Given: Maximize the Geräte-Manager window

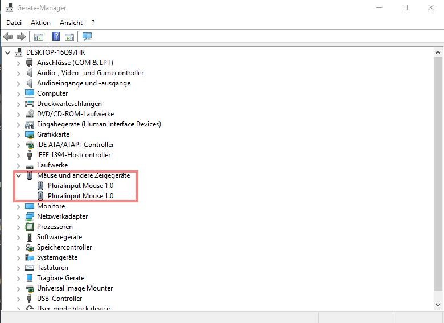Looking at the screenshot, I should click(x=405, y=7).
